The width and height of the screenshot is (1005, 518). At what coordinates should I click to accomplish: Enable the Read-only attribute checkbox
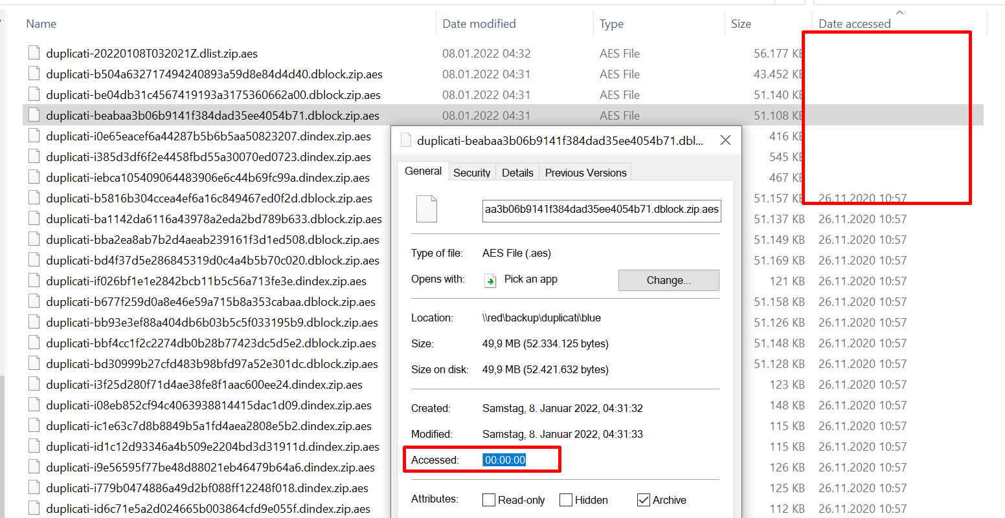pyautogui.click(x=489, y=499)
